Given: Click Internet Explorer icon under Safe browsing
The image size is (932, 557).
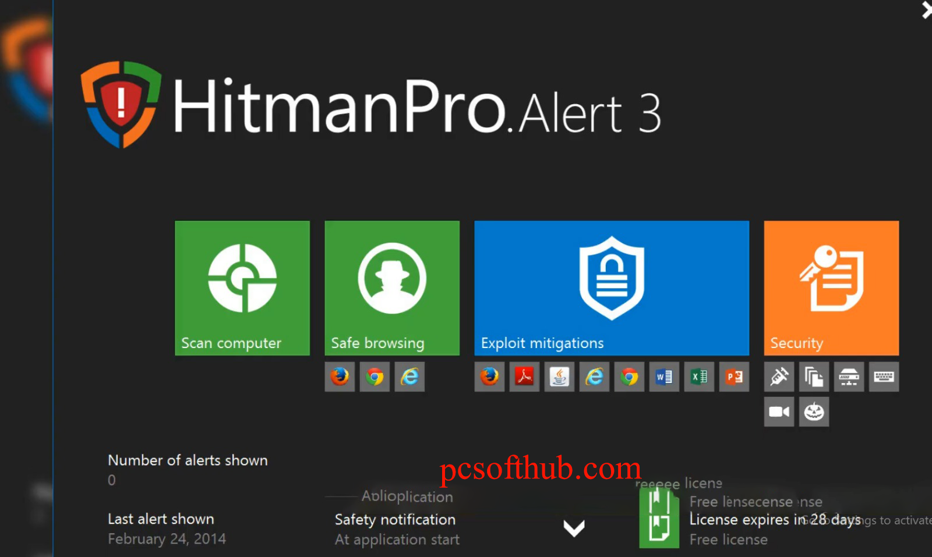Looking at the screenshot, I should pyautogui.click(x=409, y=377).
